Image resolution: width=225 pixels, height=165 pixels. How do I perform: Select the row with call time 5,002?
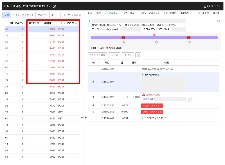tap(42, 157)
